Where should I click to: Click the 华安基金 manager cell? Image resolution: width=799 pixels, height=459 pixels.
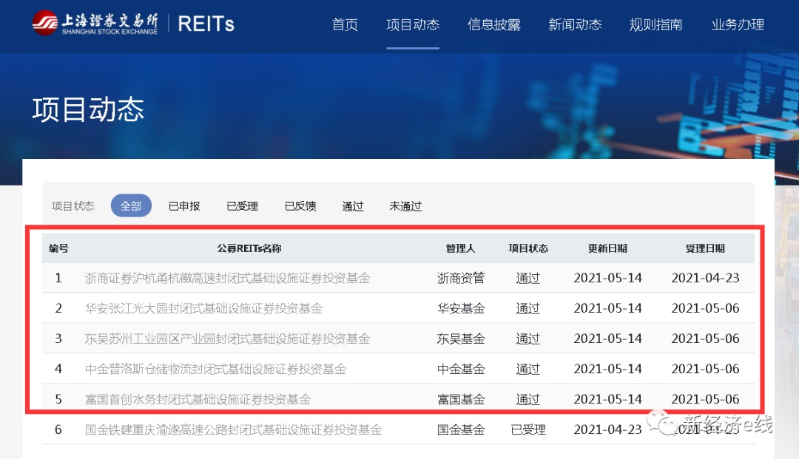(x=461, y=308)
